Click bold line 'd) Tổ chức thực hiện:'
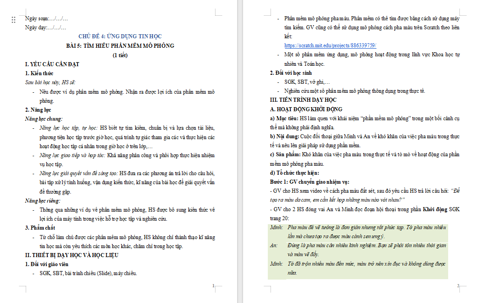Image resolution: width=477 pixels, height=303 pixels. pos(294,172)
